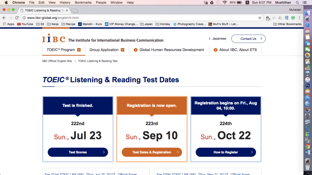The width and height of the screenshot is (312, 175).
Task: Open Notification Center in the menu bar
Action: [x=304, y=2]
